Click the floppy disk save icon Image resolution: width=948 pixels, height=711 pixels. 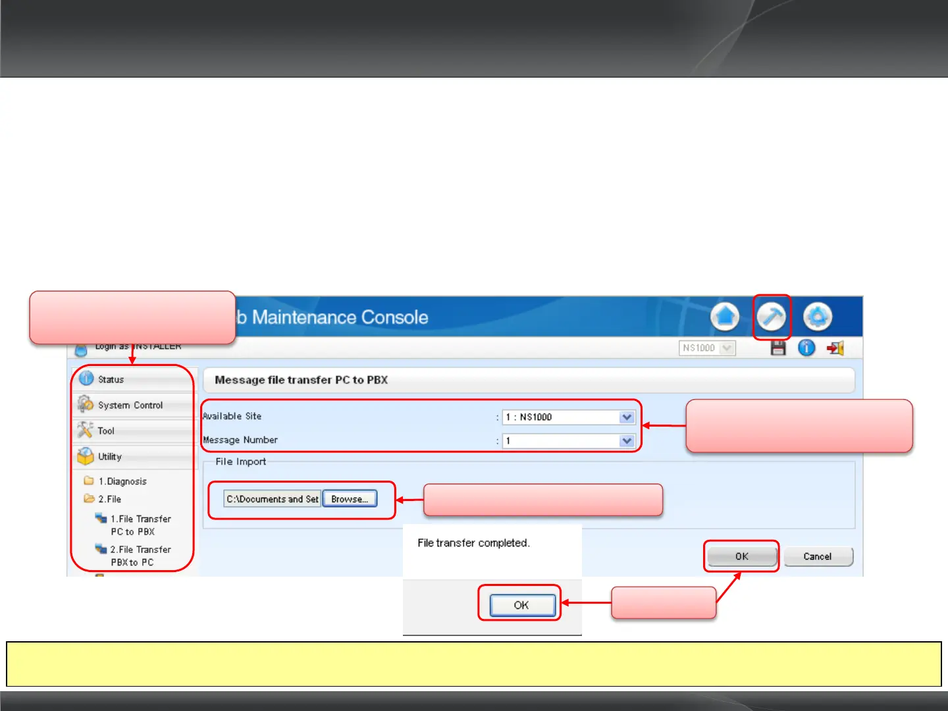(778, 348)
